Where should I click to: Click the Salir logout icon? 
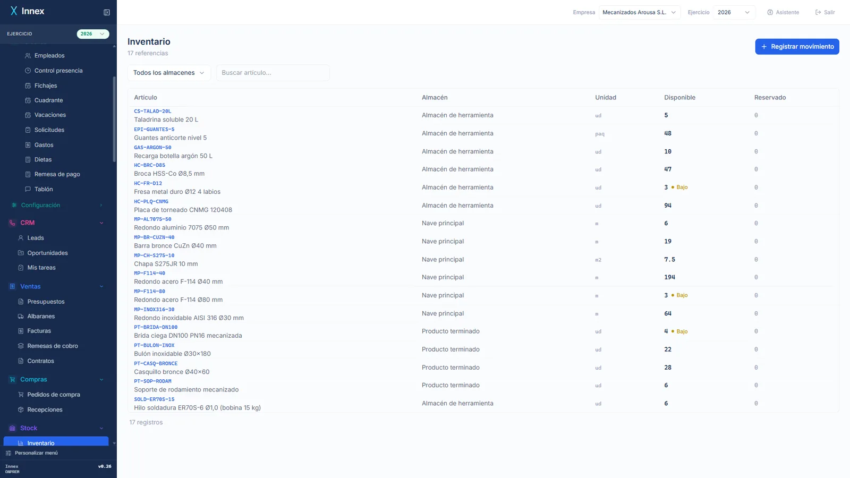pos(818,12)
